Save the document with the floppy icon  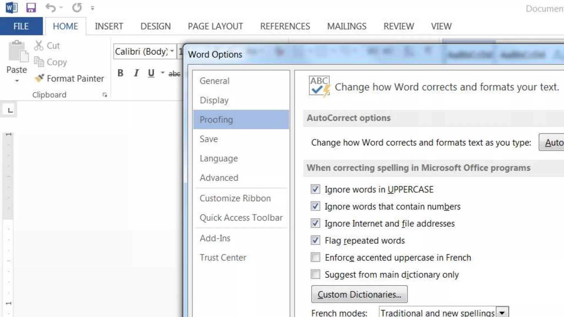point(31,8)
